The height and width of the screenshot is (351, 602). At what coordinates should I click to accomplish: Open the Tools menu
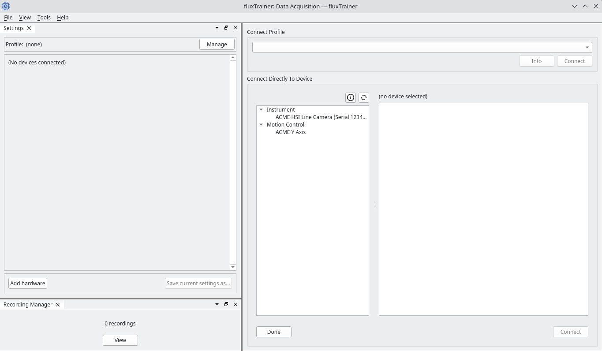pyautogui.click(x=44, y=18)
